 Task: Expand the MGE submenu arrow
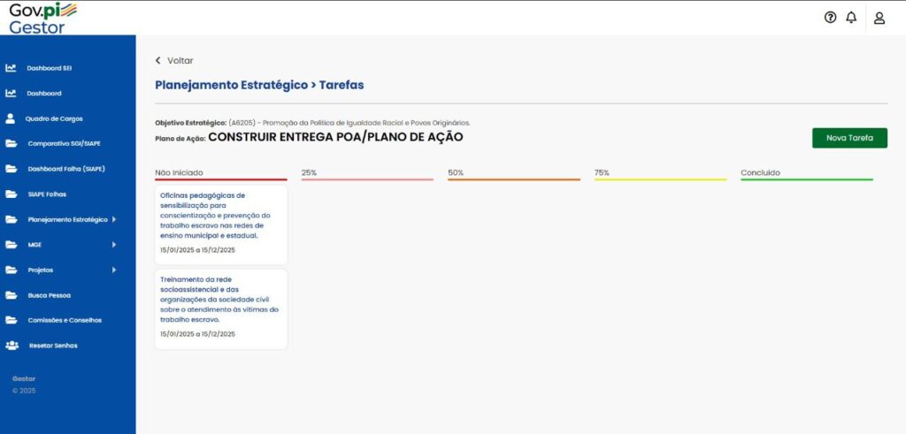point(114,245)
